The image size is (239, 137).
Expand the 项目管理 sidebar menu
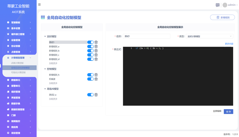coord(30,133)
